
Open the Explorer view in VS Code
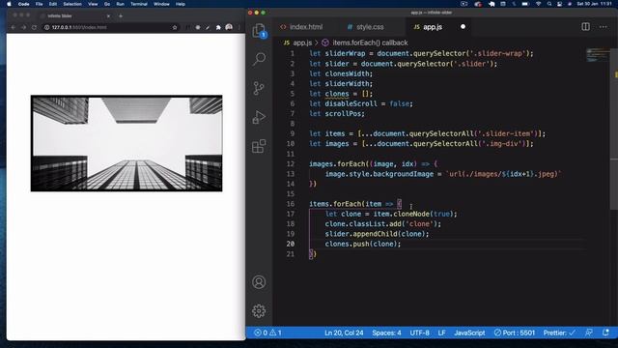pyautogui.click(x=259, y=31)
